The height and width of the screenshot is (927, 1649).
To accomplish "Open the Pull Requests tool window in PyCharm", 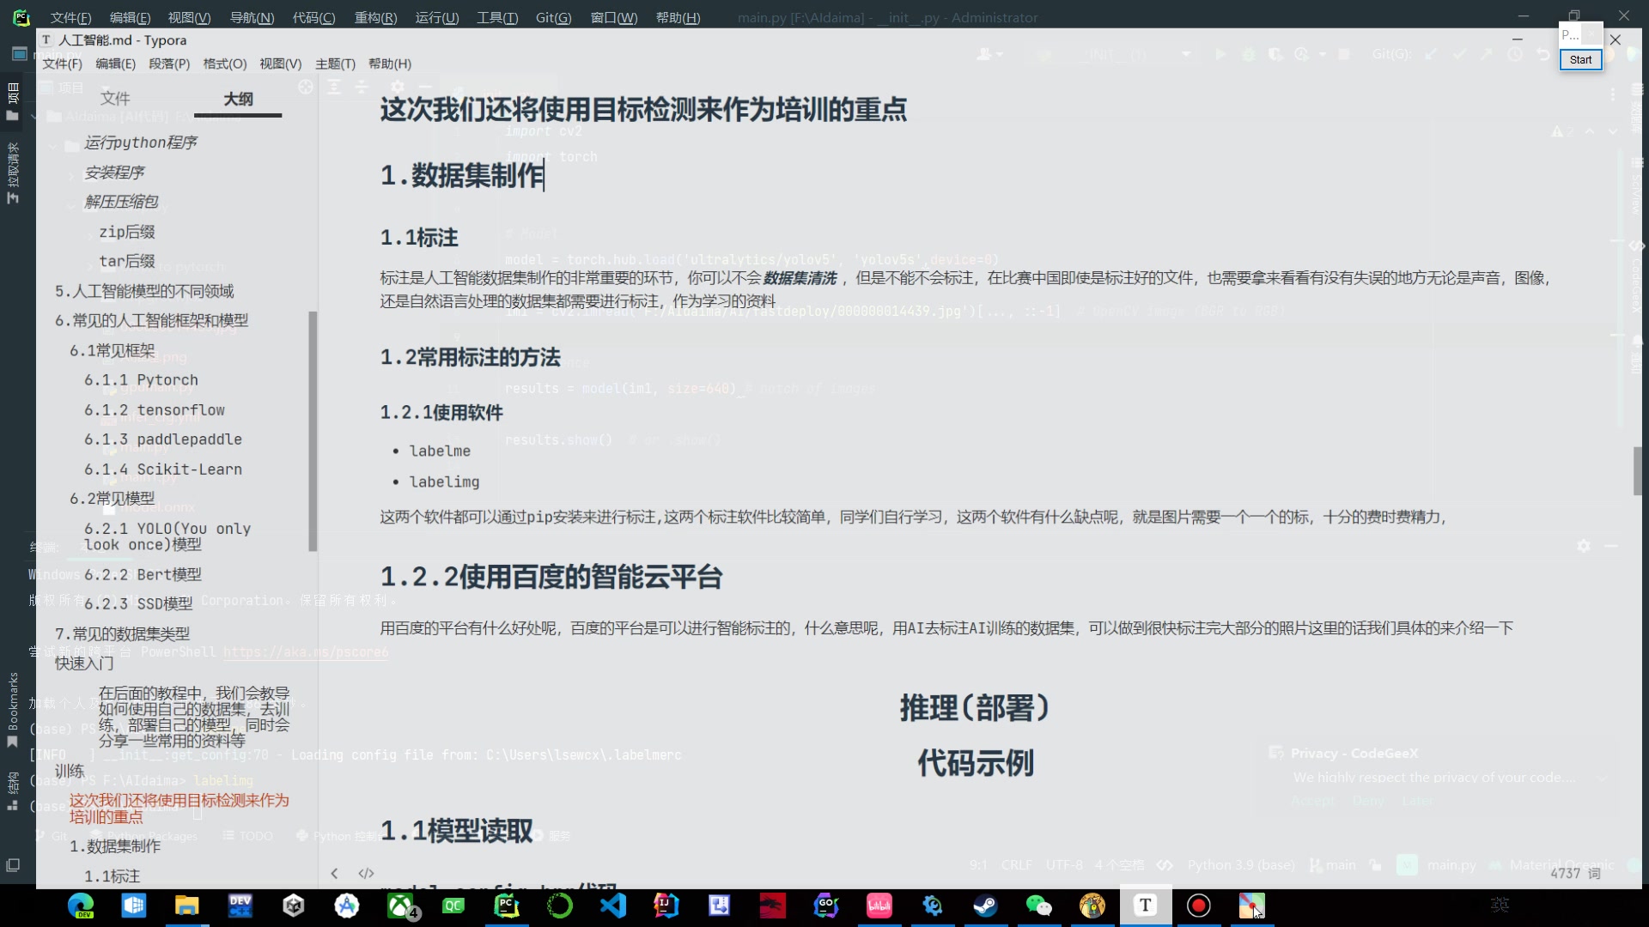I will point(13,173).
